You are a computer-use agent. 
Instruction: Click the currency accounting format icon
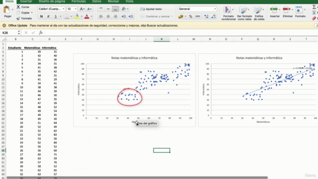(180, 16)
